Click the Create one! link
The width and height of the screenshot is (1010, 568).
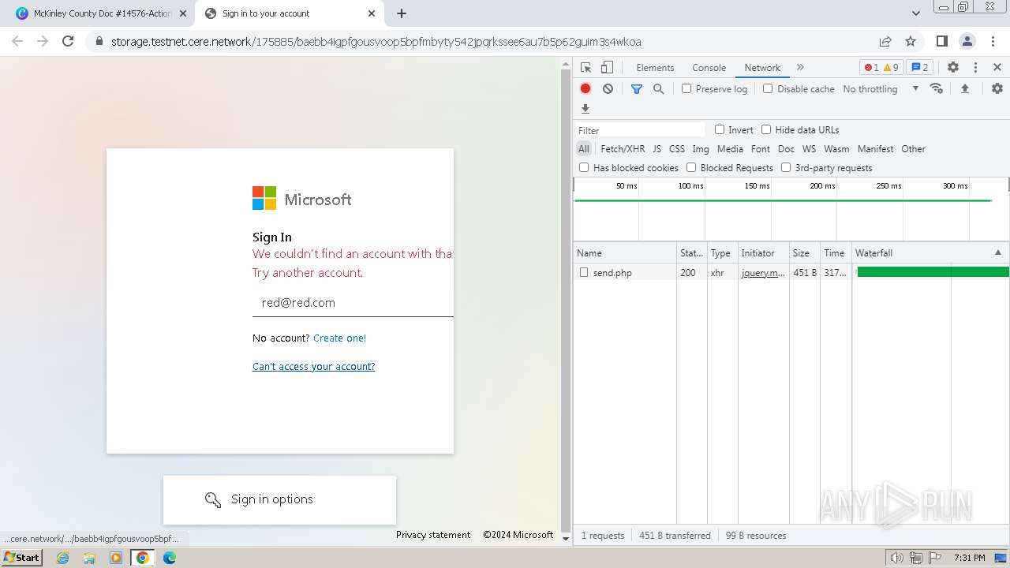[339, 338]
